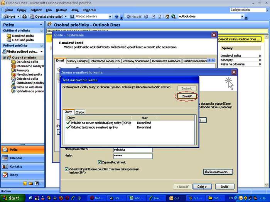
Task: Click the Stav column header
Action: pos(144,118)
